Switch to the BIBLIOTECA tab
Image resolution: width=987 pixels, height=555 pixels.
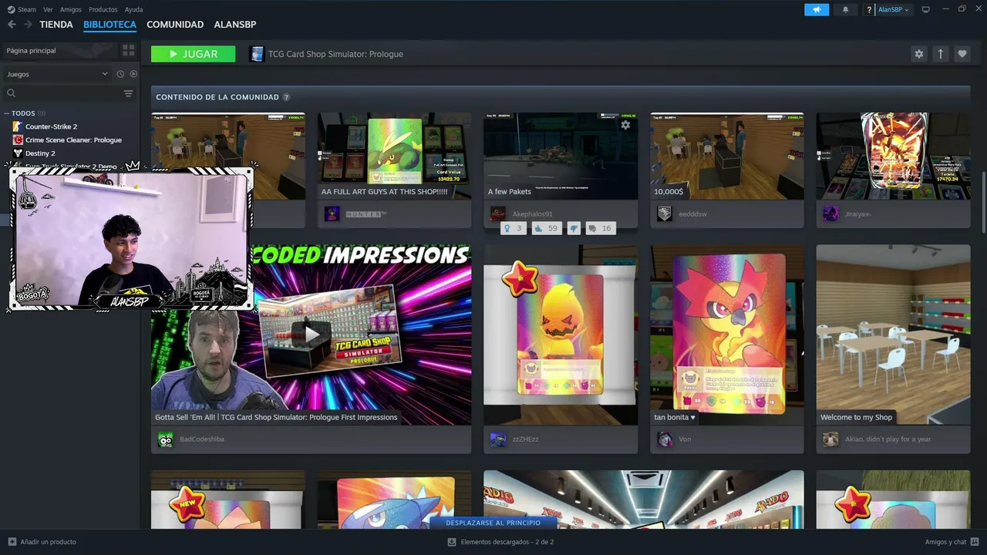[x=110, y=25]
